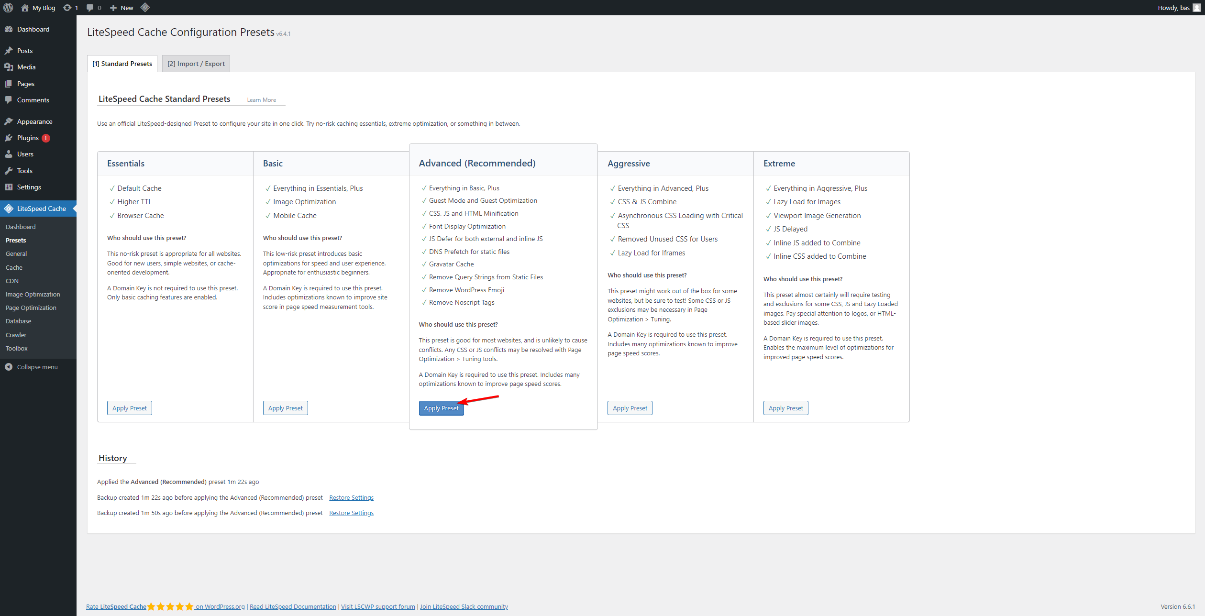Click the first Restore Settings link
This screenshot has height=616, width=1205.
click(x=351, y=497)
